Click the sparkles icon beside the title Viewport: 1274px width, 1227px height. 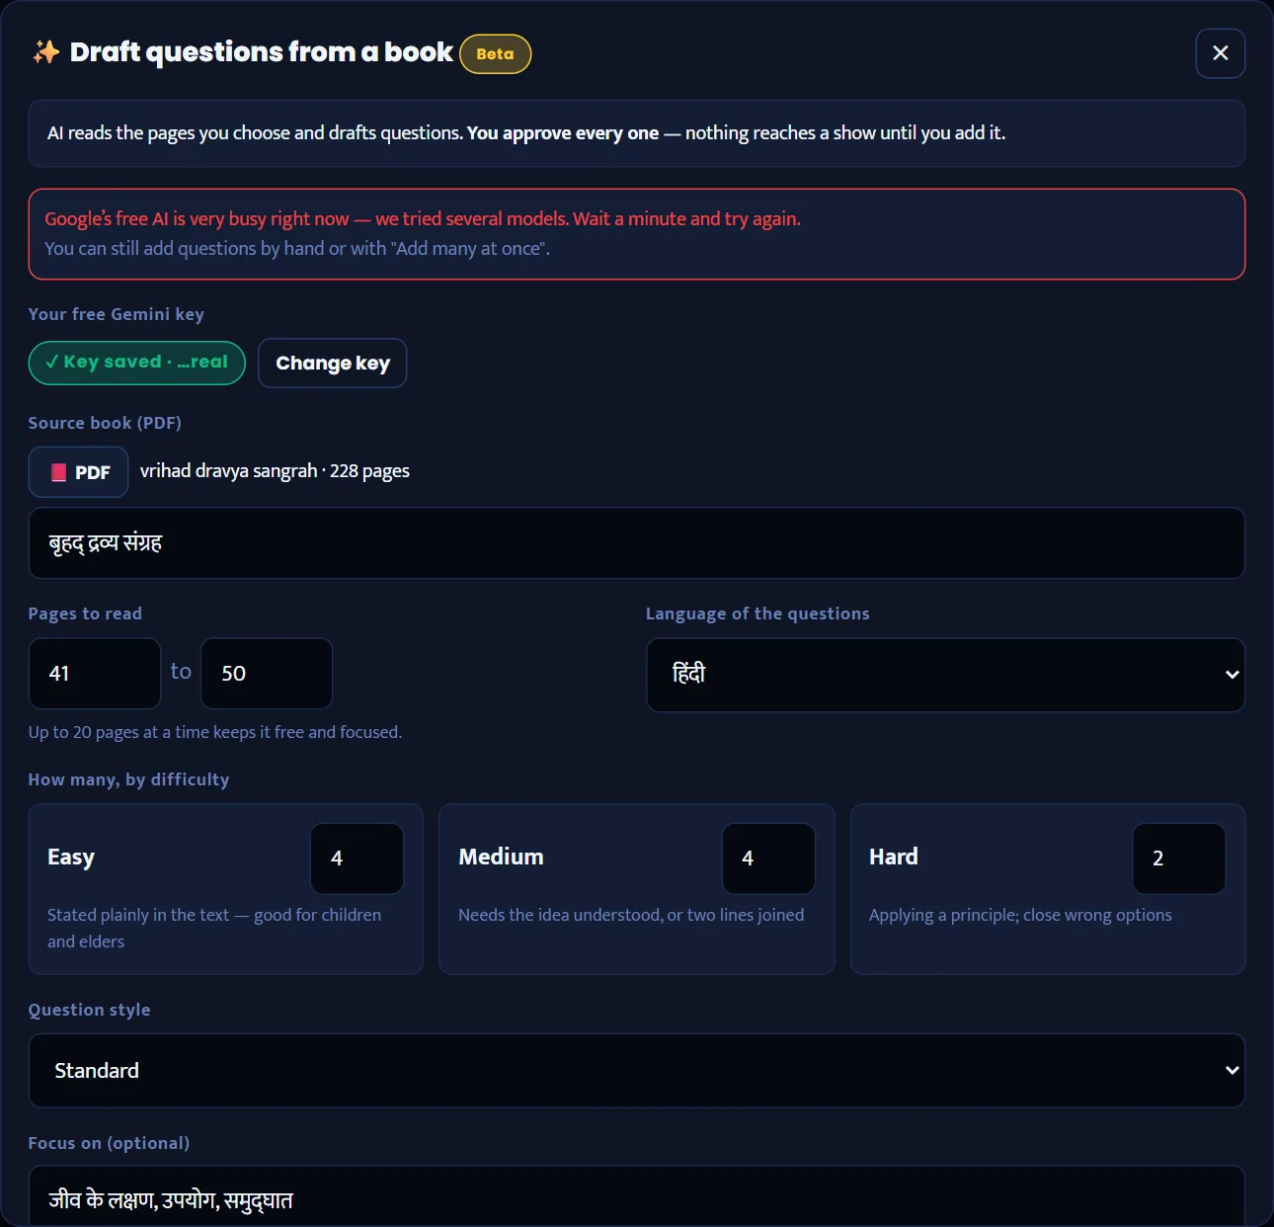(45, 52)
